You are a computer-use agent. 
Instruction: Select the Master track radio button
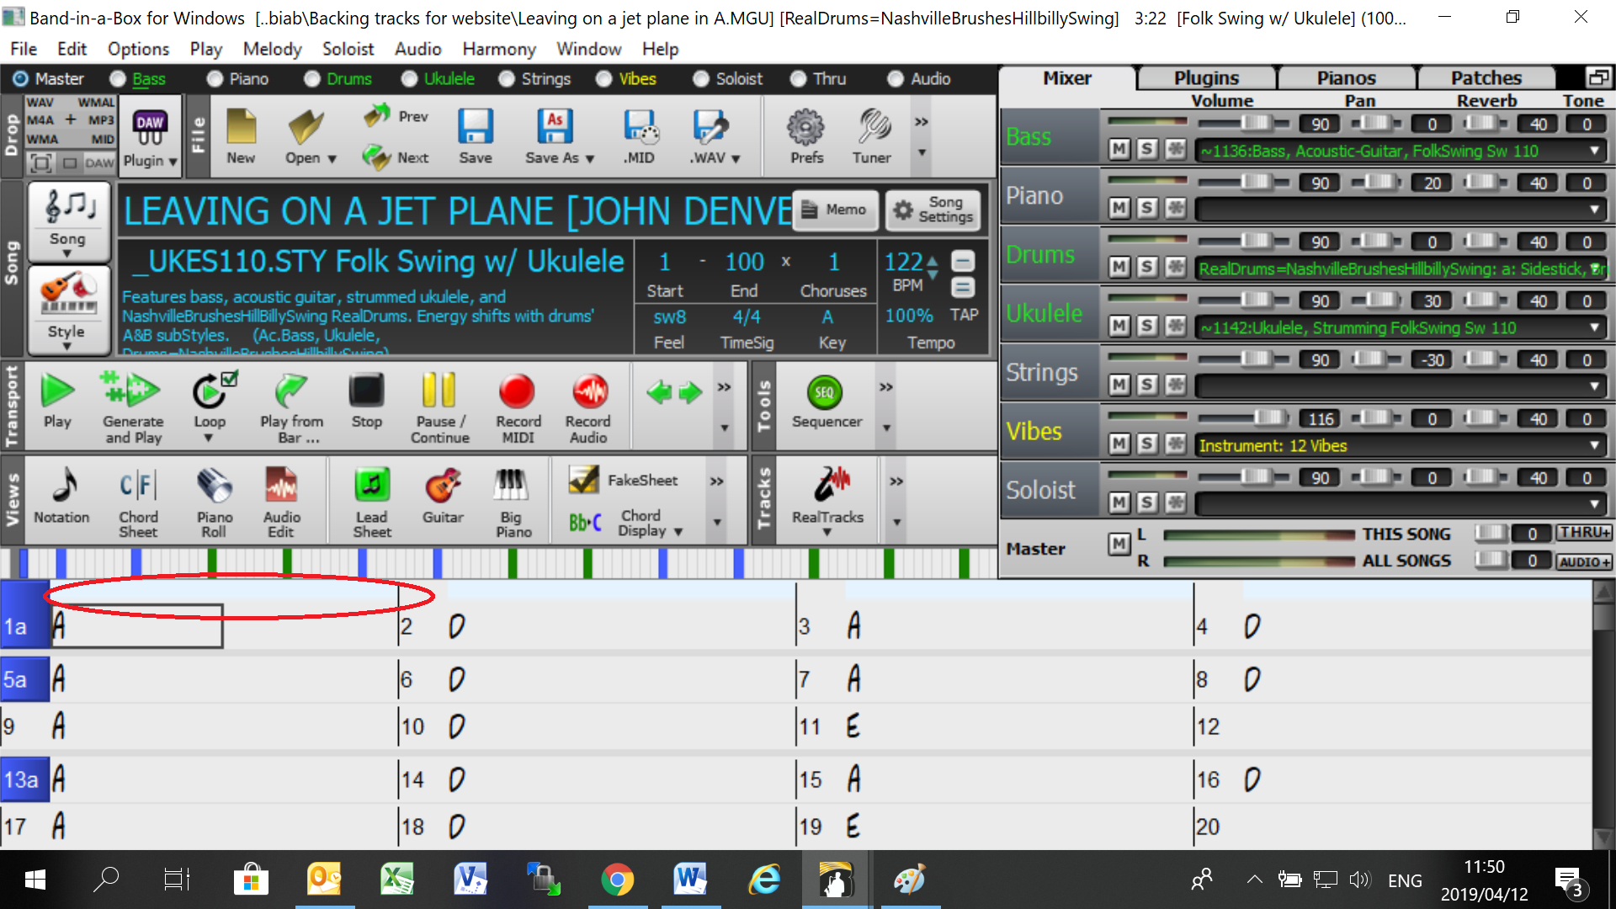(21, 78)
